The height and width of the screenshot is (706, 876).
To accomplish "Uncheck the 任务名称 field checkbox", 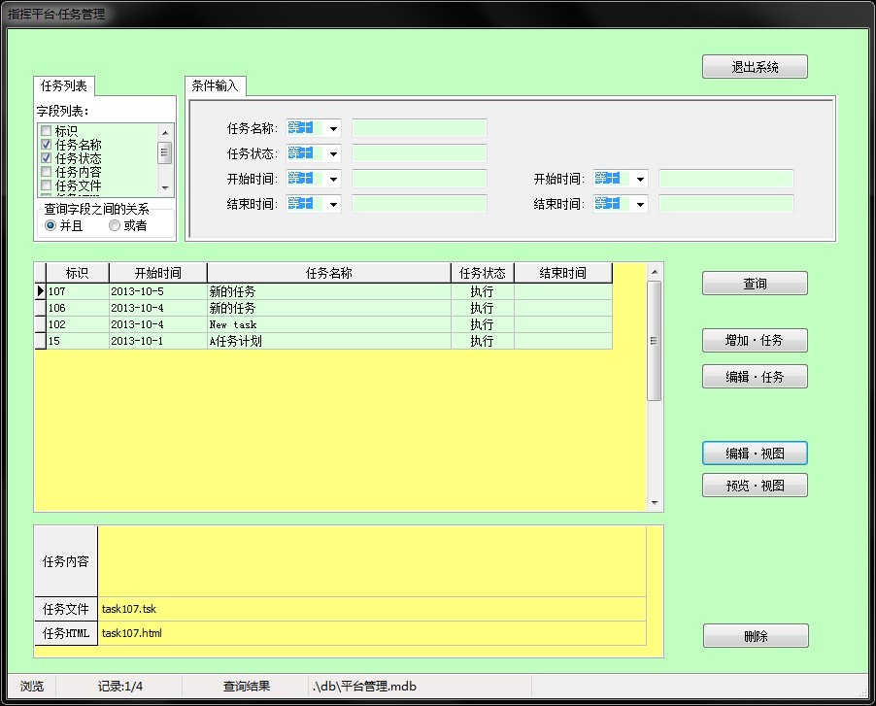I will click(x=47, y=144).
